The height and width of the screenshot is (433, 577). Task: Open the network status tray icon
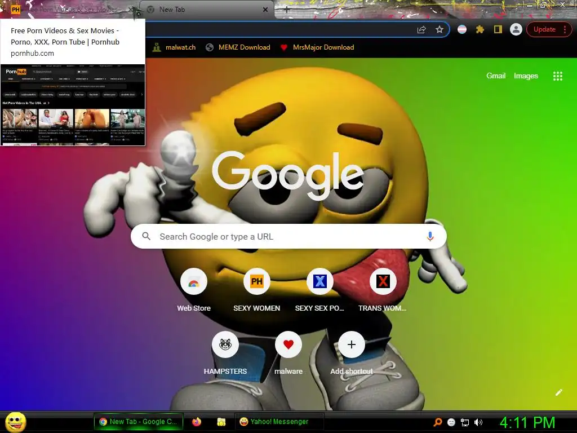click(x=465, y=422)
